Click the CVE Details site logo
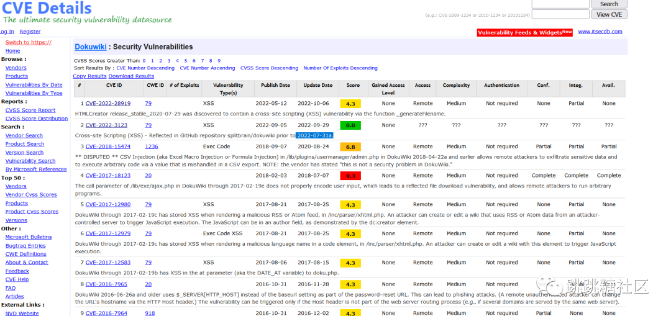Image resolution: width=671 pixels, height=316 pixels. (47, 7)
